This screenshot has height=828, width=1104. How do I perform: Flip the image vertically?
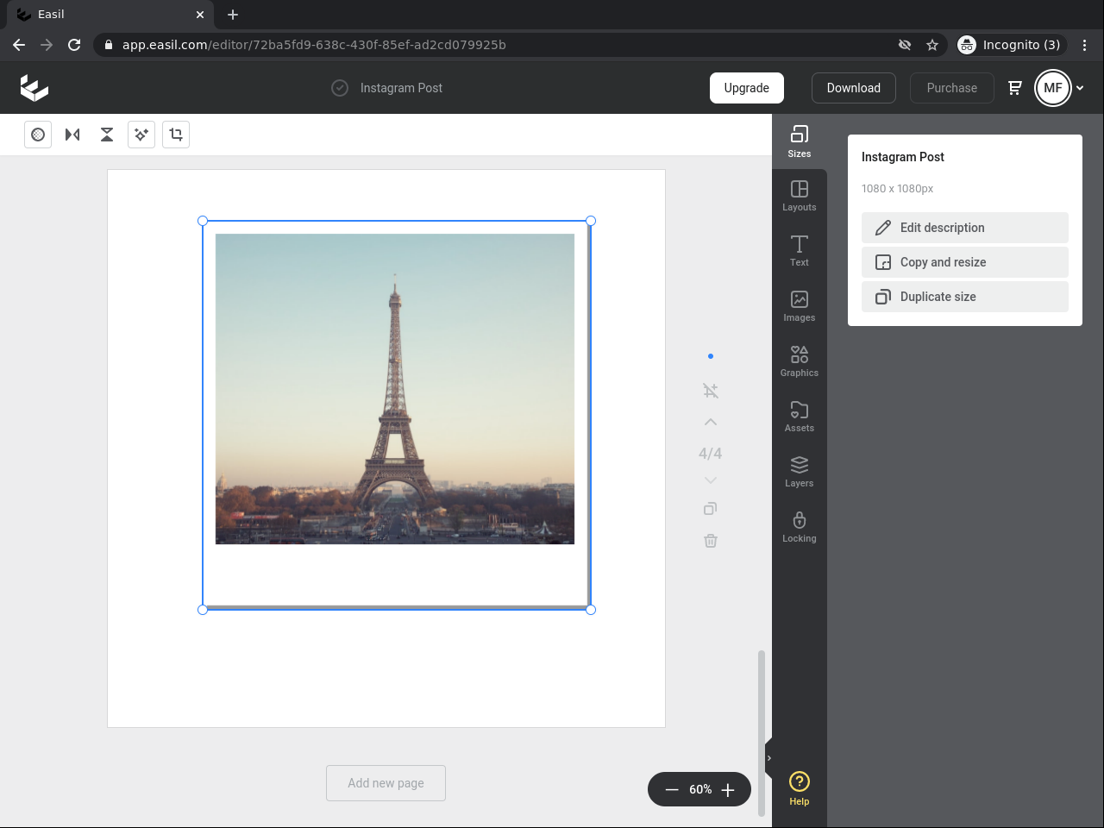click(107, 135)
